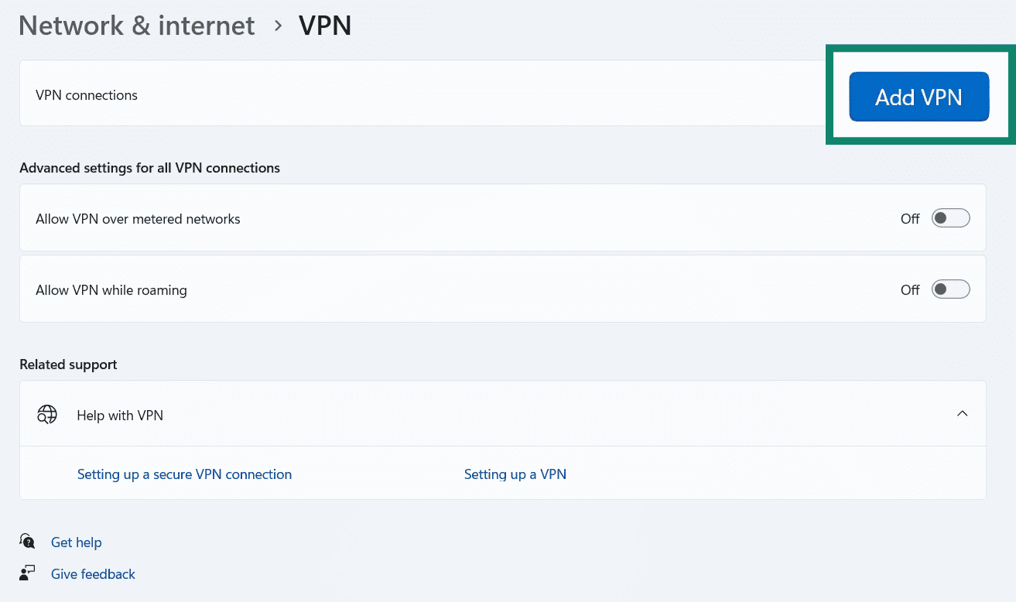Open Setting up a secure VPN connection
Viewport: 1016px width, 602px height.
(x=184, y=474)
